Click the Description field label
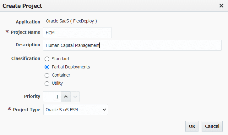The width and height of the screenshot is (228, 135). pos(28,45)
